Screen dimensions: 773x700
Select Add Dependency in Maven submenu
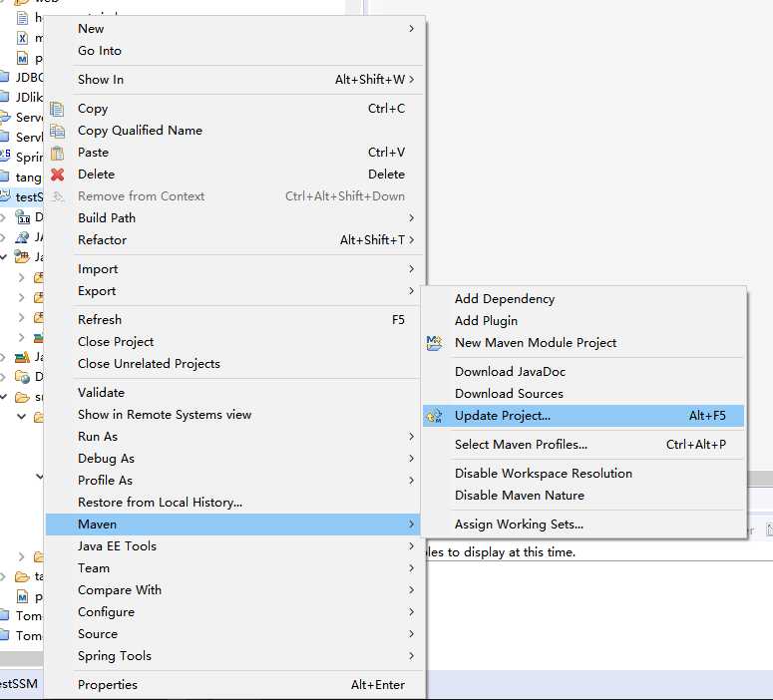pos(583,299)
